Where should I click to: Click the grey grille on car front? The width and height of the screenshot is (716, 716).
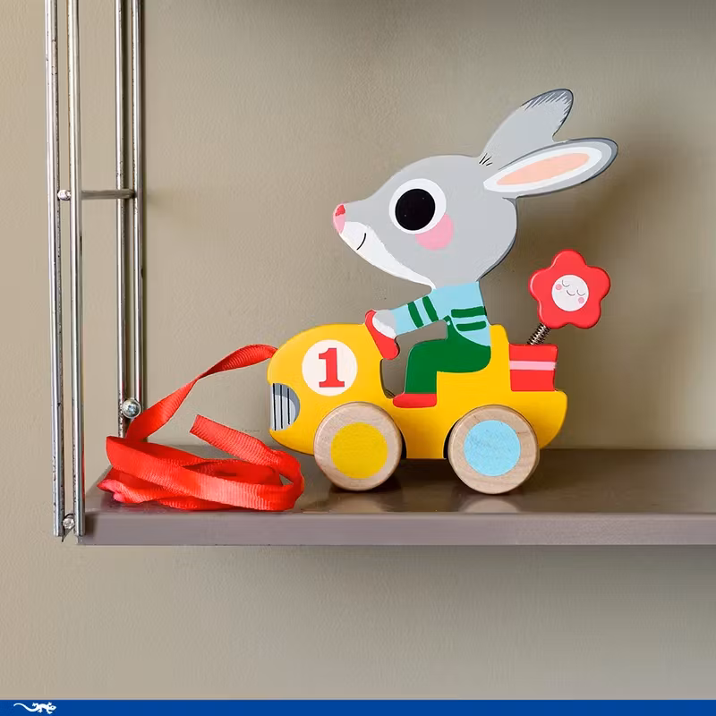tap(284, 406)
